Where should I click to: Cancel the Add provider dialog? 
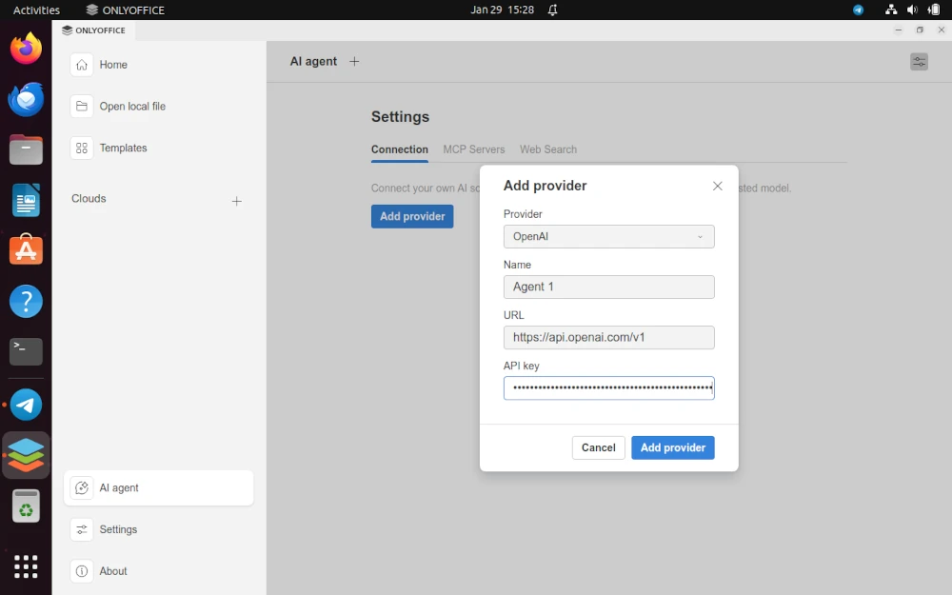point(598,447)
